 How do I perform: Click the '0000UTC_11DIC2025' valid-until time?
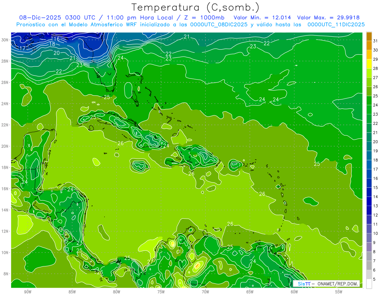click(x=336, y=25)
